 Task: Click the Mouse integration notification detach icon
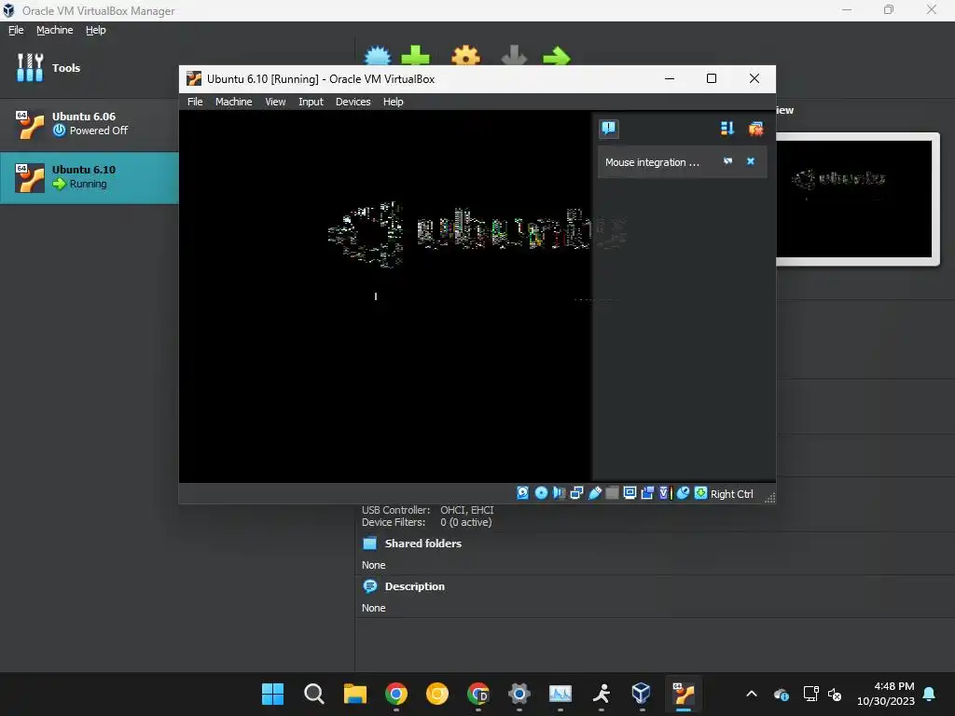pyautogui.click(x=727, y=161)
